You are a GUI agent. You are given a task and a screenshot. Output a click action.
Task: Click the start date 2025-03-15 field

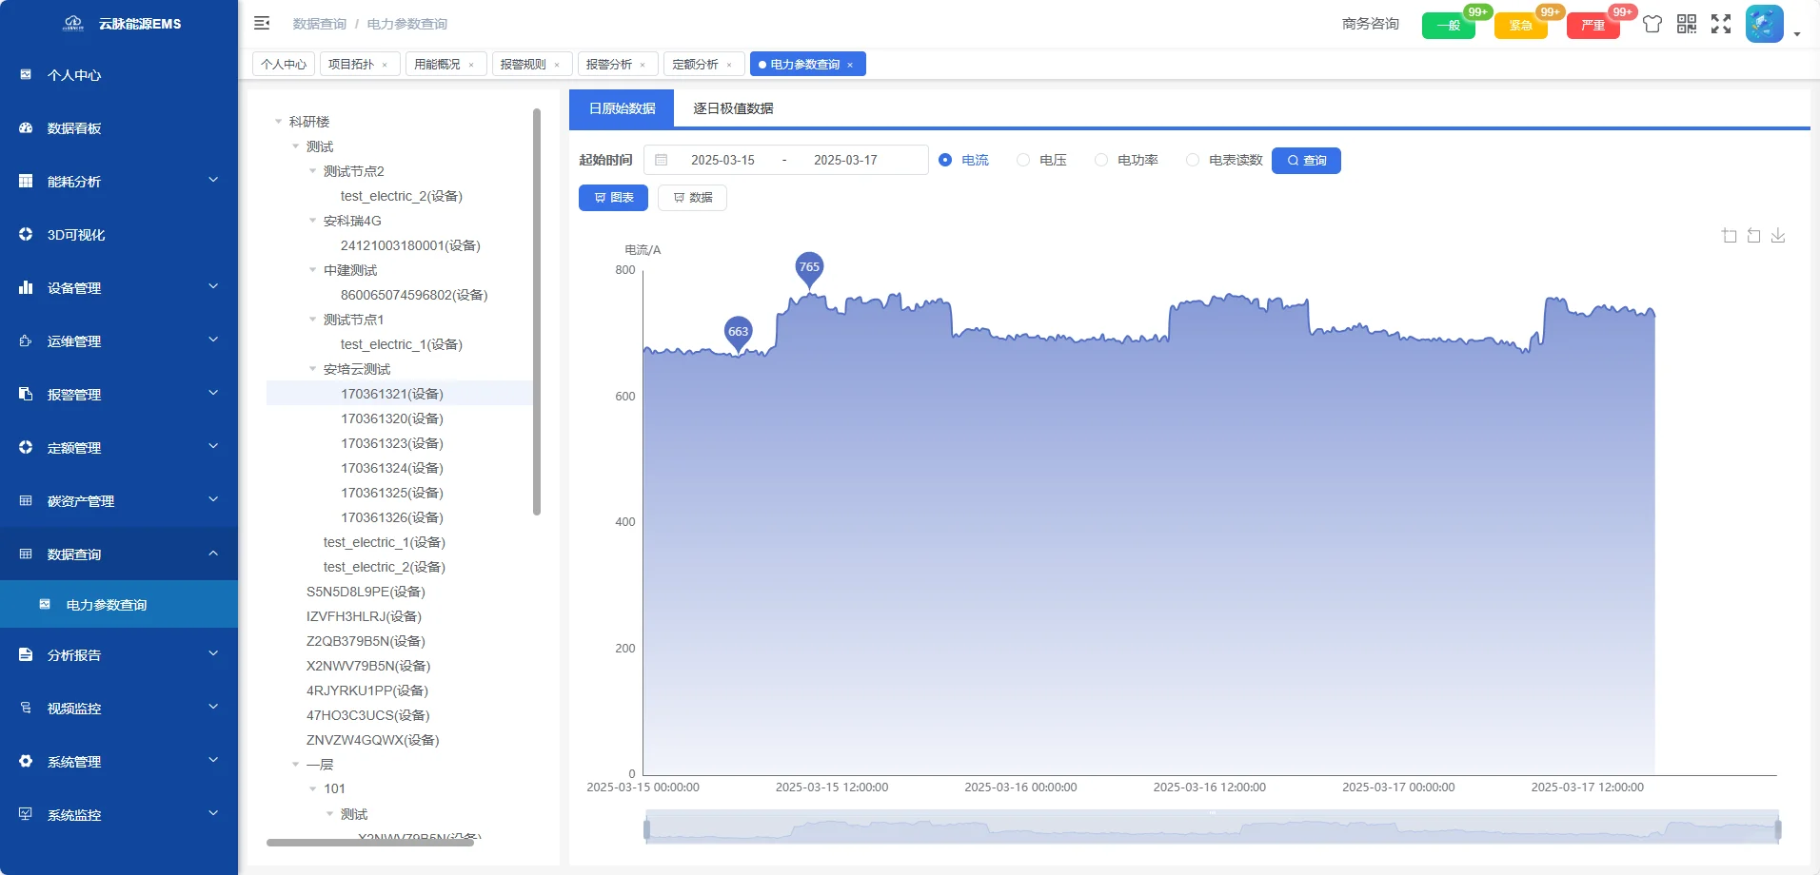(722, 160)
